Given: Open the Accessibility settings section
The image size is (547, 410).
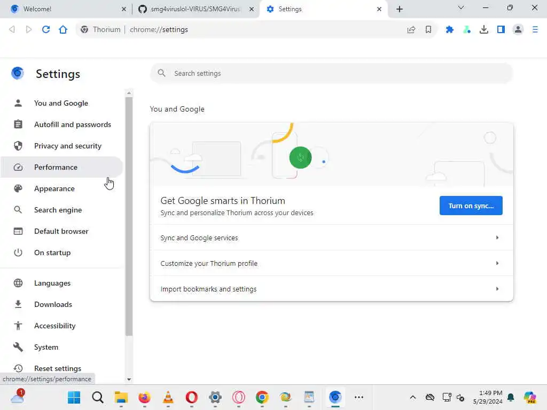Looking at the screenshot, I should [61, 326].
